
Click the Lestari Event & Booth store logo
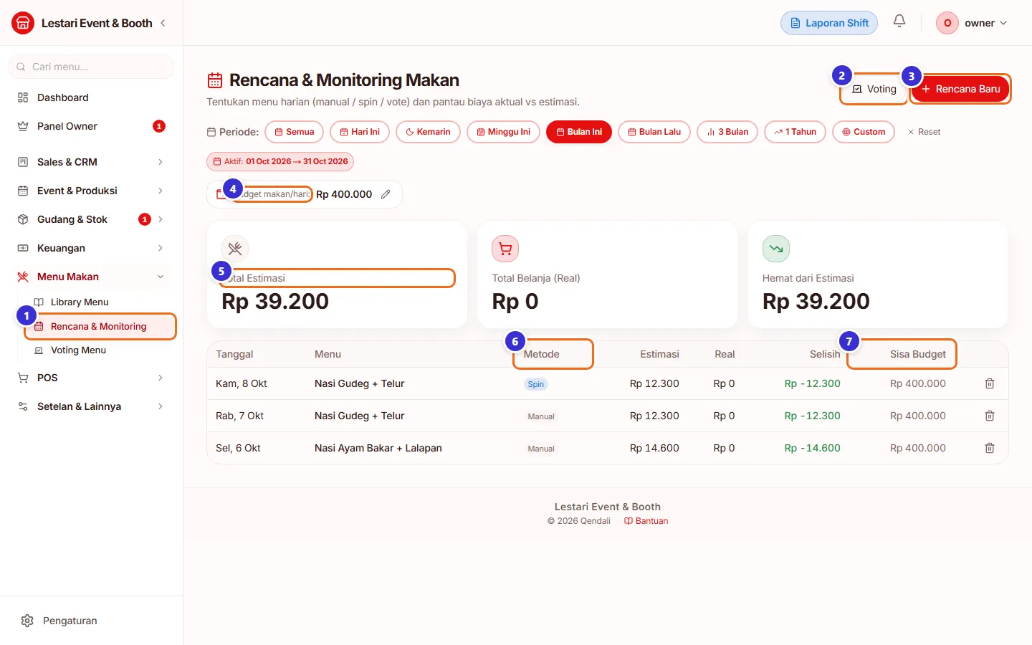pos(23,23)
